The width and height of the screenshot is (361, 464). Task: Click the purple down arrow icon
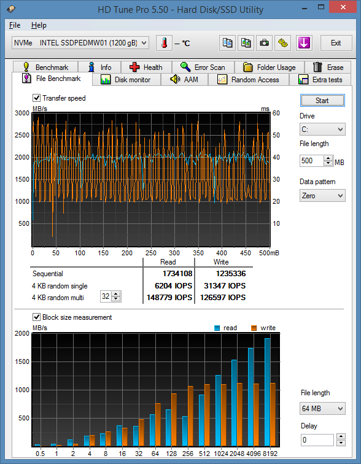(304, 43)
